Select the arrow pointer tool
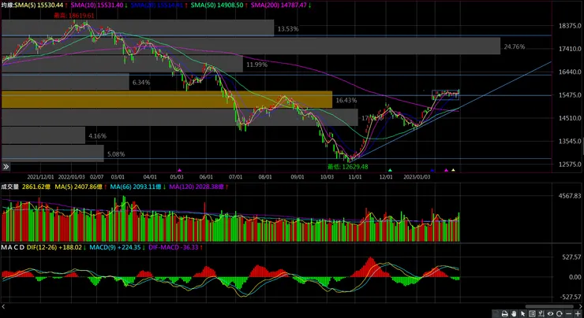This screenshot has height=318, width=584. pos(523,313)
